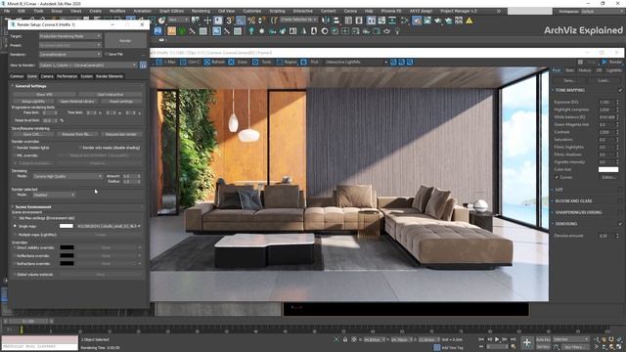Switch to the Performance tab
Image resolution: width=626 pixels, height=352 pixels.
click(x=67, y=76)
